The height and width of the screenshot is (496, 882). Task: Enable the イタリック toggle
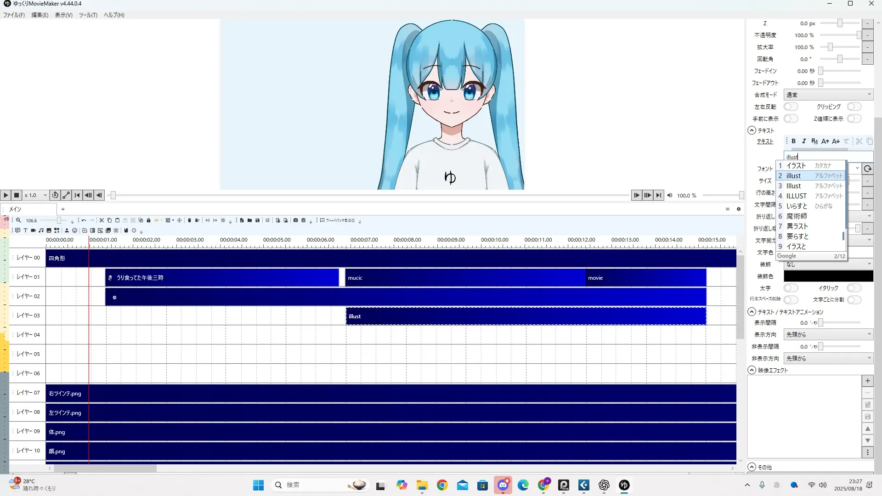pos(854,288)
